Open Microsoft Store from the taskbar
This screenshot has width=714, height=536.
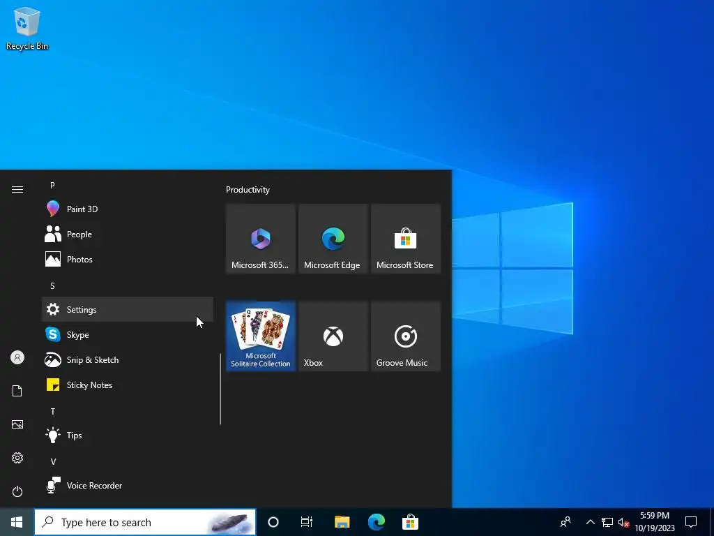410,522
